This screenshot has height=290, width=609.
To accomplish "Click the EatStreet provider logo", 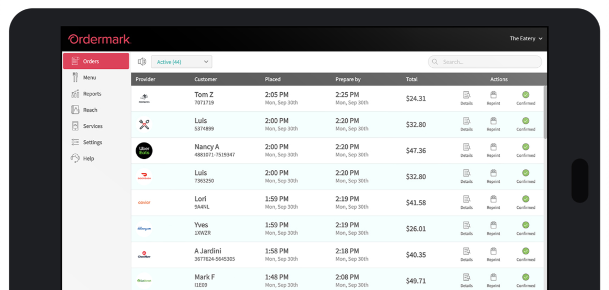I will click(144, 280).
